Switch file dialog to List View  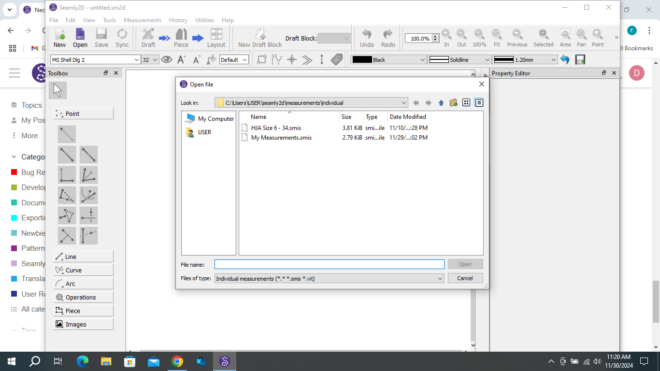tap(466, 102)
